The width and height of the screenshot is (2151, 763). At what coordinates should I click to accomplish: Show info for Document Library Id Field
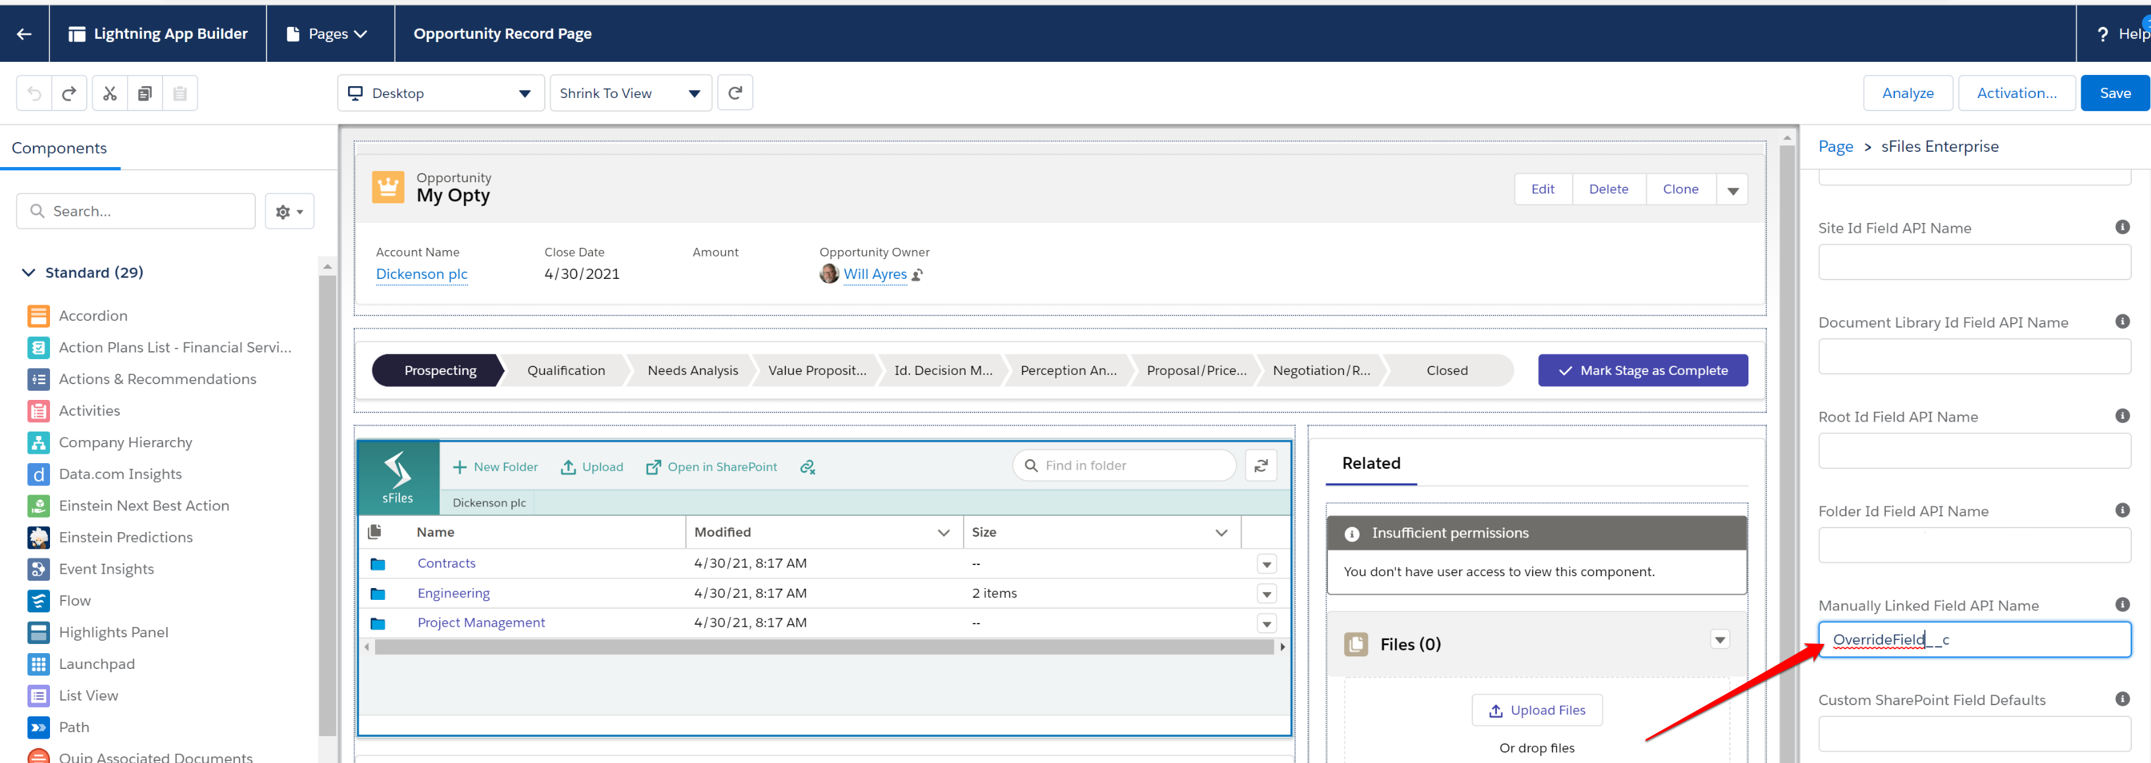coord(2122,322)
